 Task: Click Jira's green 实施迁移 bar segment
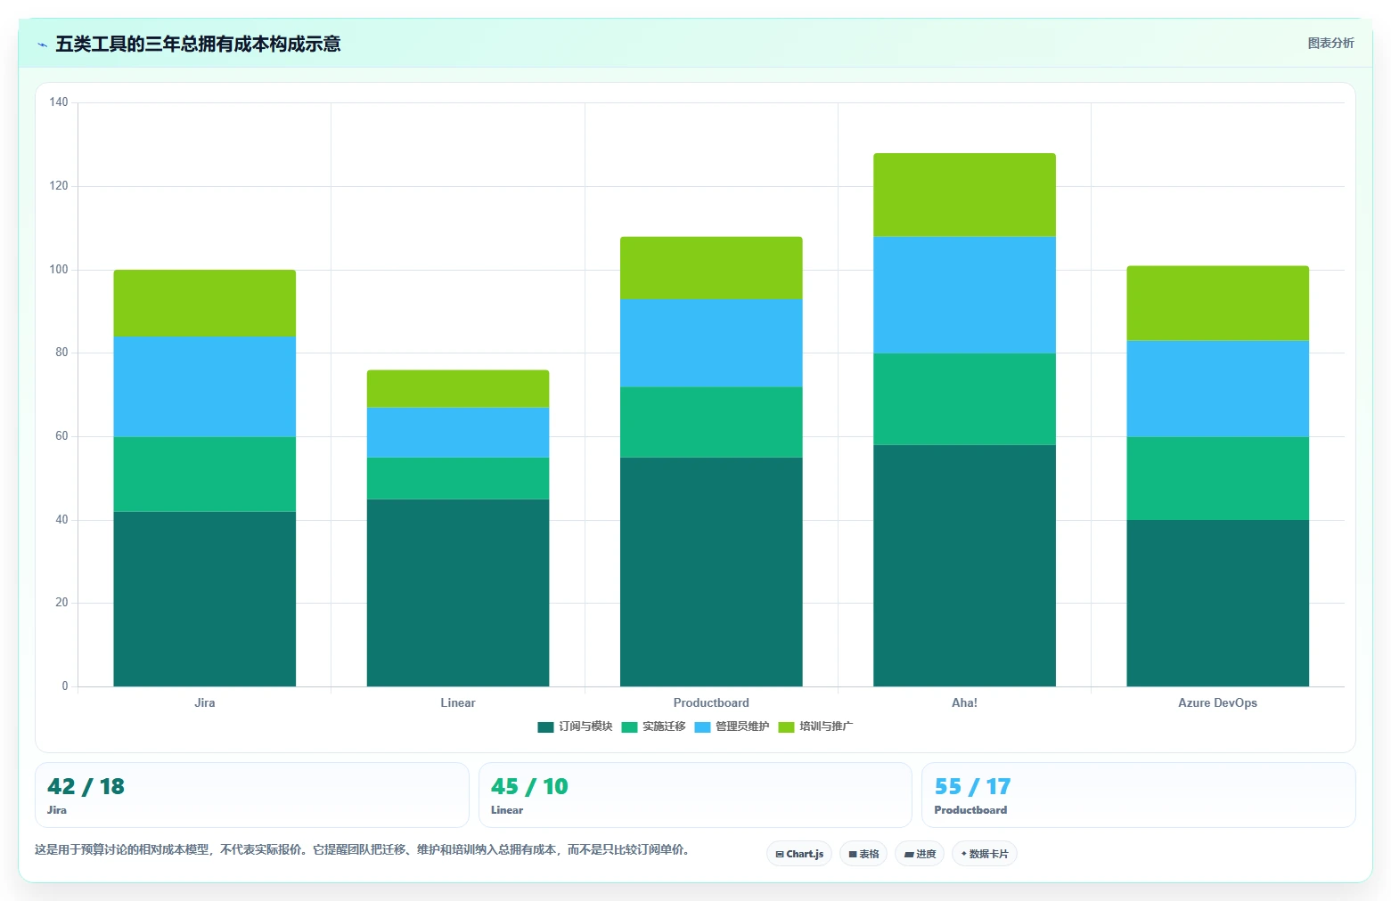[205, 475]
